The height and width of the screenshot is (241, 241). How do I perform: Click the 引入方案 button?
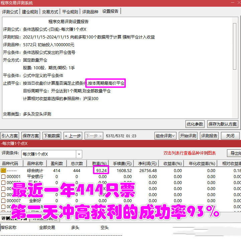(10, 136)
